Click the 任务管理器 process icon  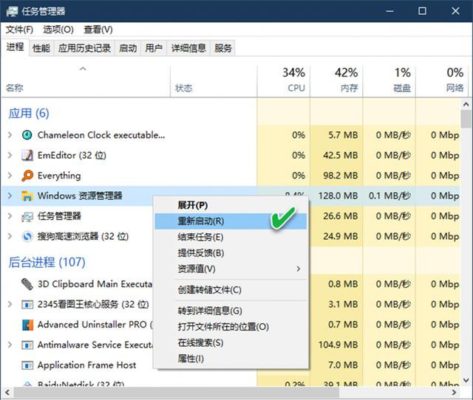pos(27,216)
